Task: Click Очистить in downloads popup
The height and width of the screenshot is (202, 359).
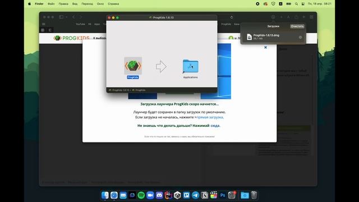Action: tap(297, 26)
